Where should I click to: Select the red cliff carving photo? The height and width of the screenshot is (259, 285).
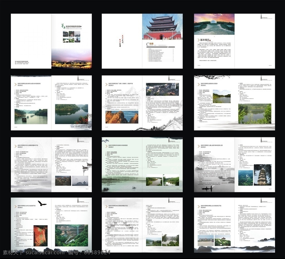click(41, 236)
